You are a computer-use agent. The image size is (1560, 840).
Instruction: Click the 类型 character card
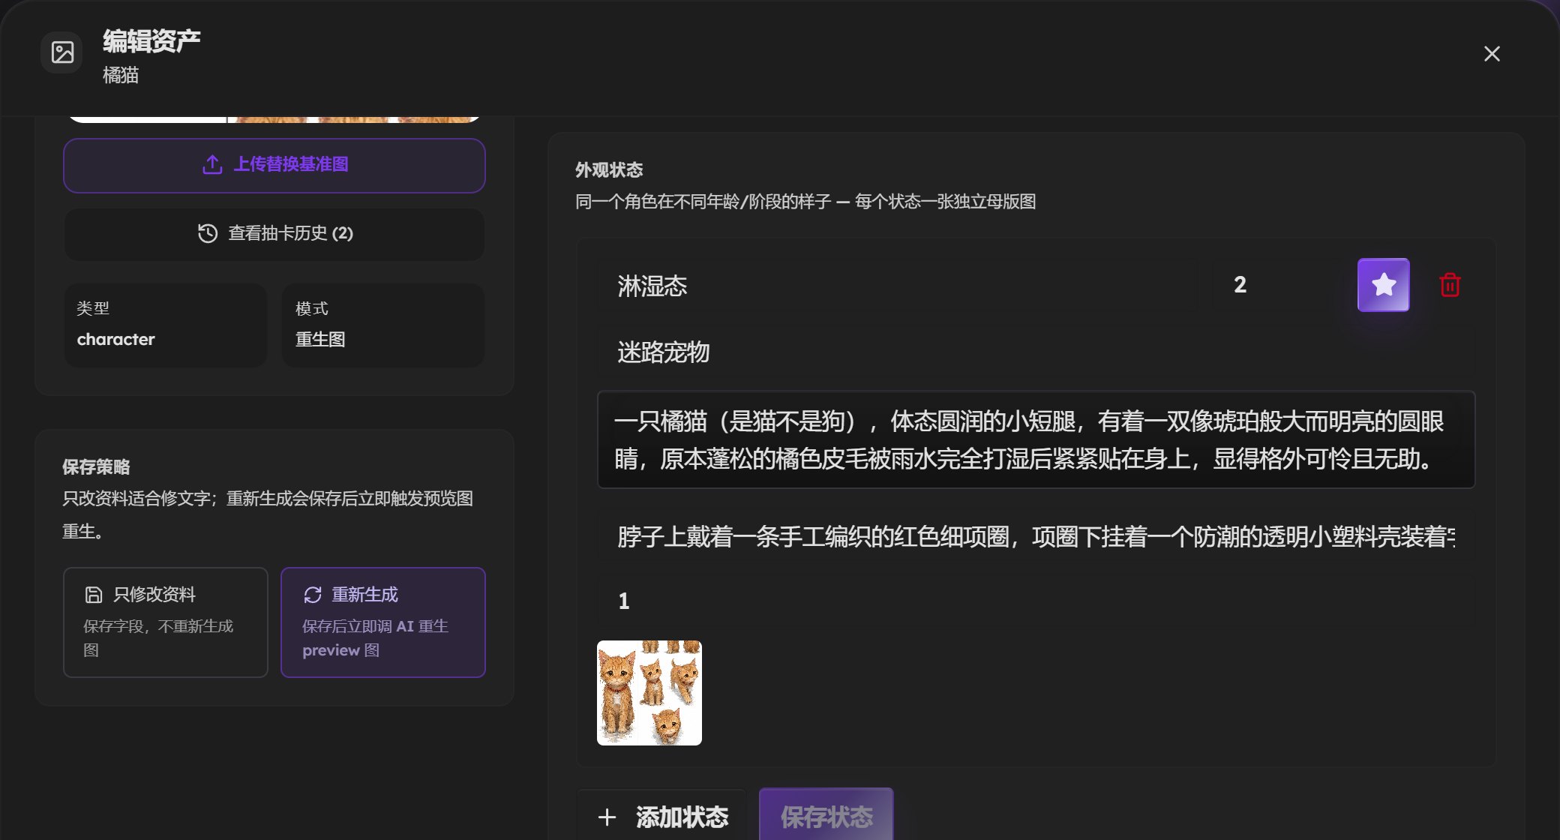tap(166, 325)
